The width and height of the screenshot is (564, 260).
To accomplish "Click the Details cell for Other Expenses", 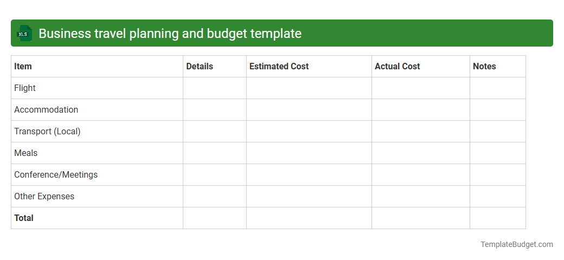I will point(215,197).
